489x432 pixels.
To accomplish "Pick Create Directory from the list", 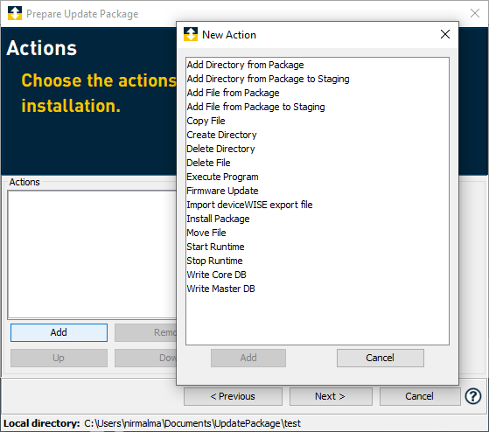I will point(221,135).
